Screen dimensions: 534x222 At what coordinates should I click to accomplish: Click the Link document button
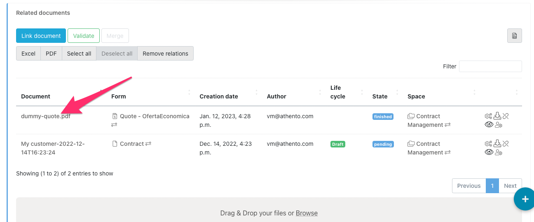(x=41, y=36)
